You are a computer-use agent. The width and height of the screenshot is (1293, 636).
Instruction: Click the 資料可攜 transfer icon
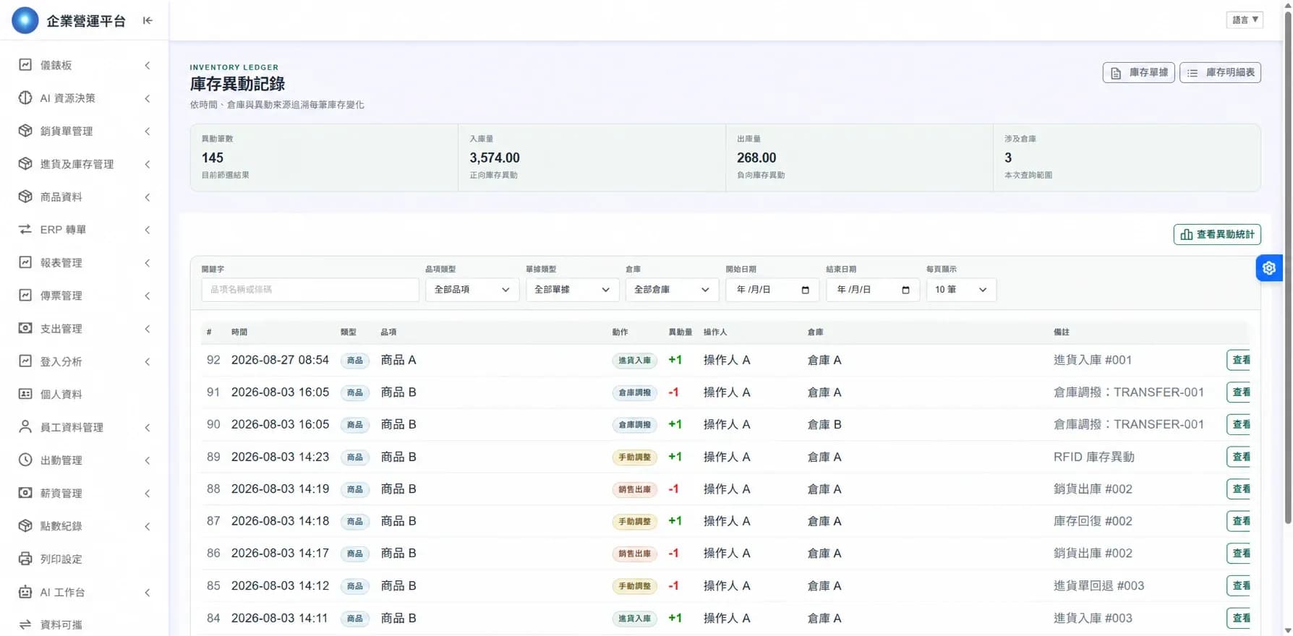coord(25,624)
